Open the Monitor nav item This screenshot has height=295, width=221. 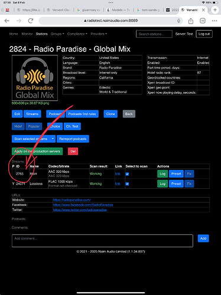click(x=27, y=34)
